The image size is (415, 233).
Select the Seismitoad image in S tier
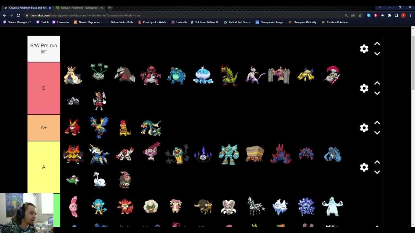point(177,76)
